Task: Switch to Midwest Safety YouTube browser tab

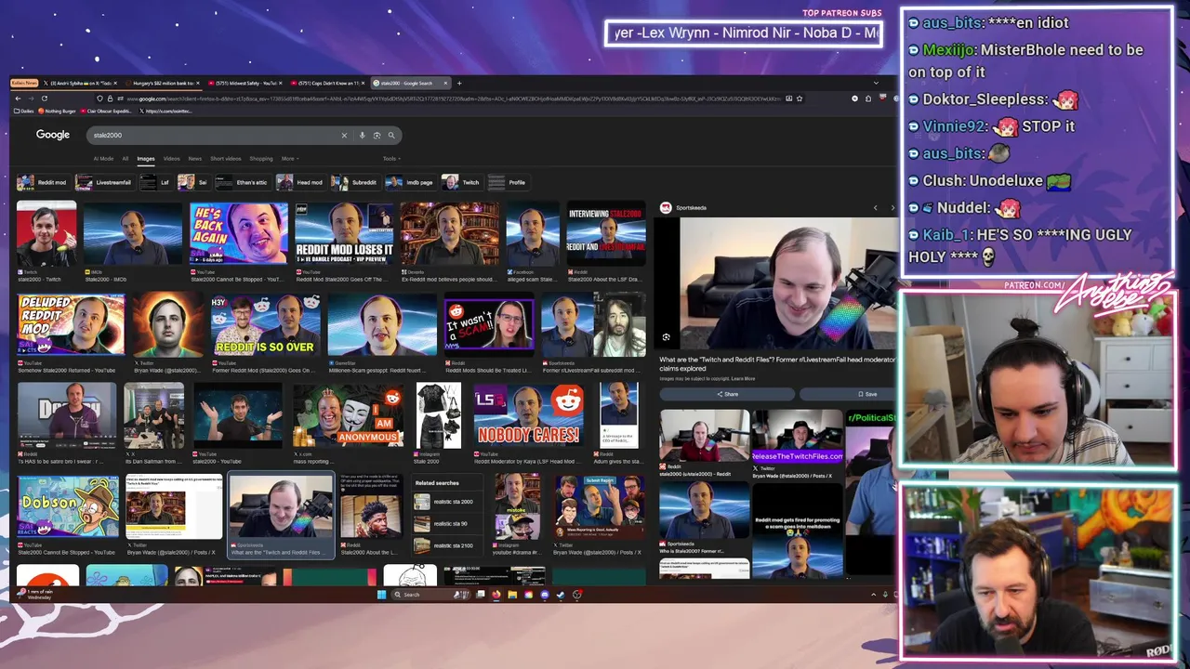Action: point(246,83)
